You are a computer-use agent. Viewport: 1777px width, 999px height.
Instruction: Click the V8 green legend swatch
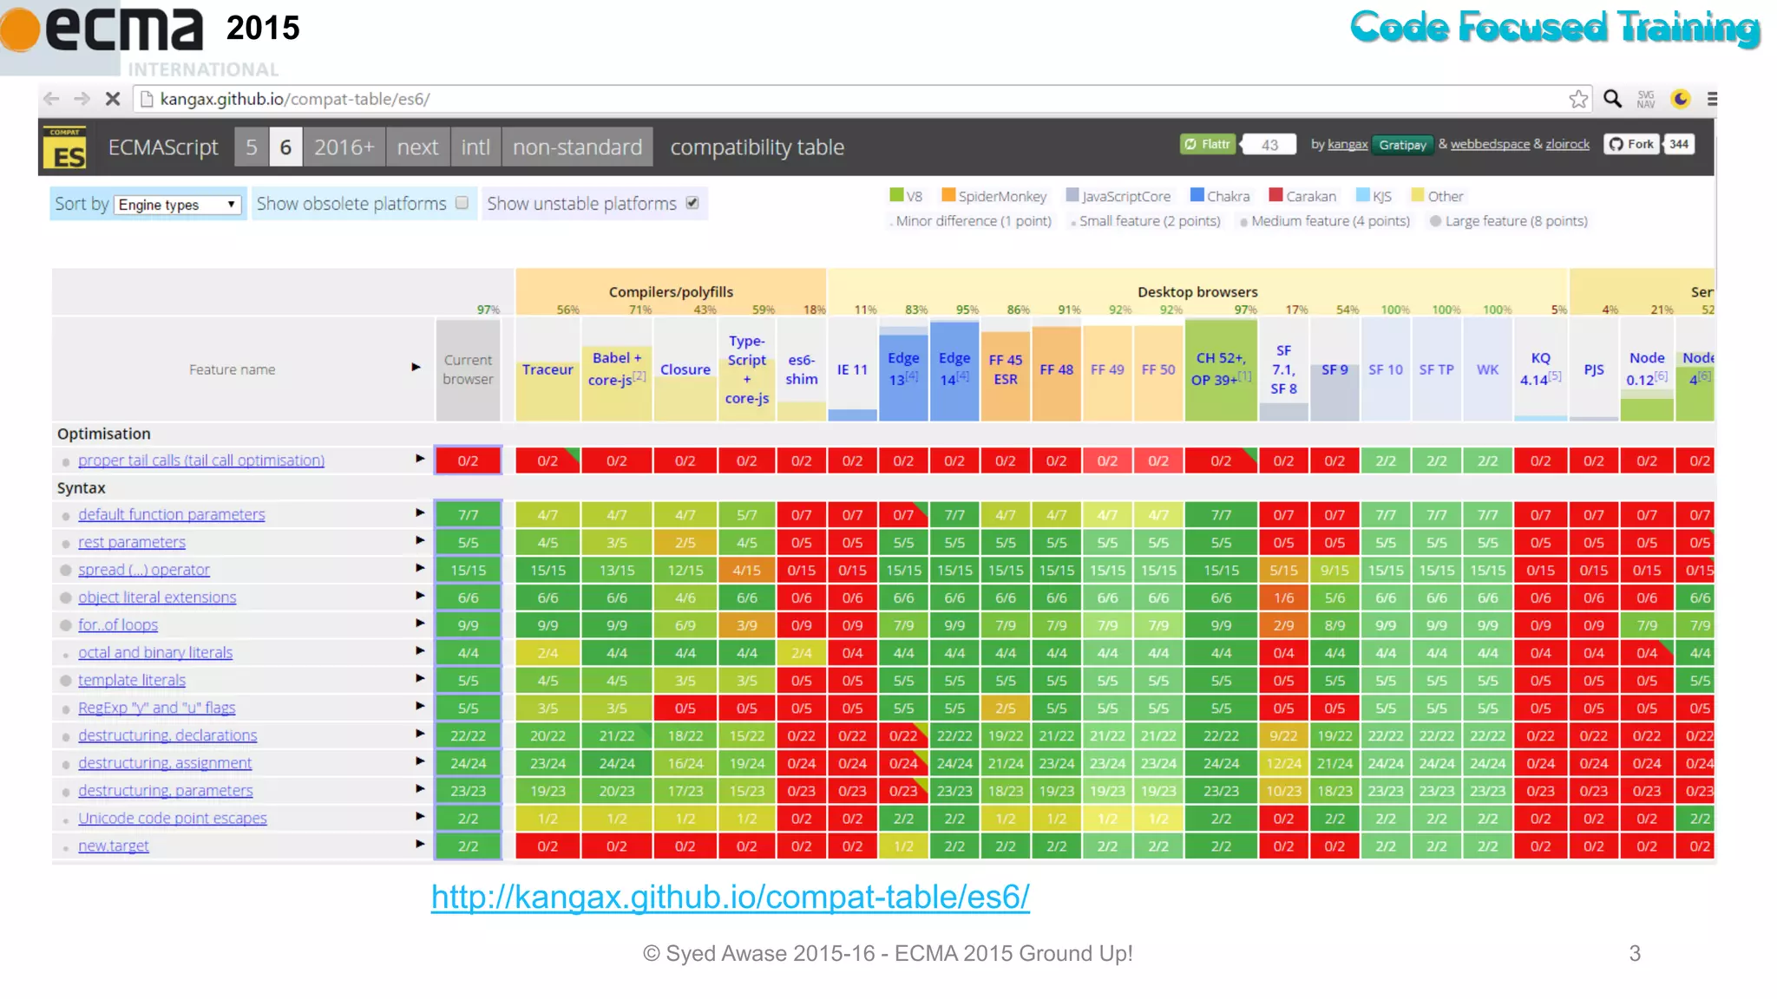click(x=896, y=195)
